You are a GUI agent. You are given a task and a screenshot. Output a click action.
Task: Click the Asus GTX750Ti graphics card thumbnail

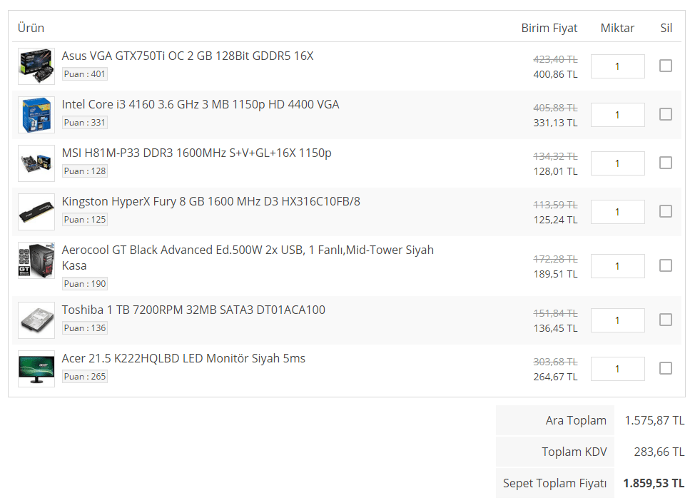[x=36, y=66]
